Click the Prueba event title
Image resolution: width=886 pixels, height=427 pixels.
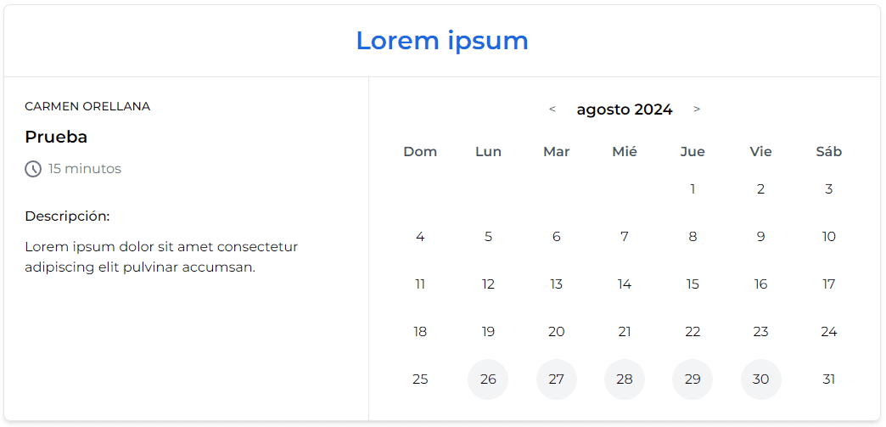(x=56, y=137)
